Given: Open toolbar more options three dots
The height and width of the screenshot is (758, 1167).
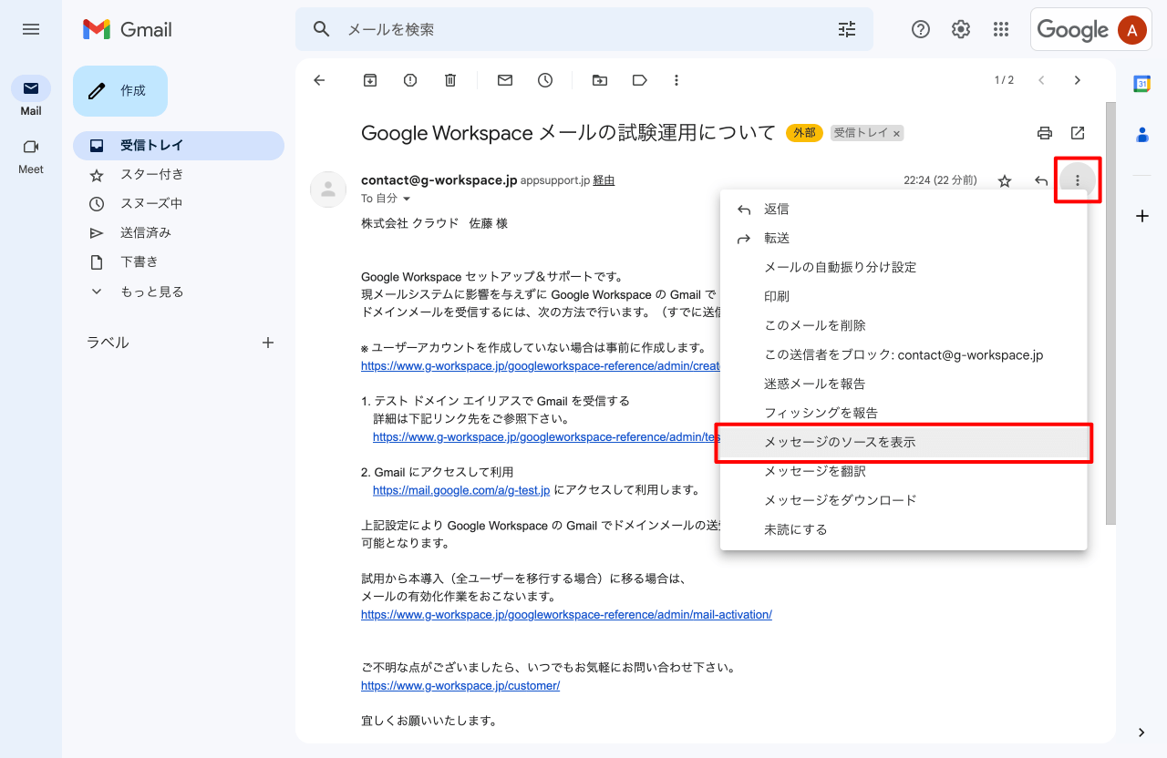Looking at the screenshot, I should point(676,80).
